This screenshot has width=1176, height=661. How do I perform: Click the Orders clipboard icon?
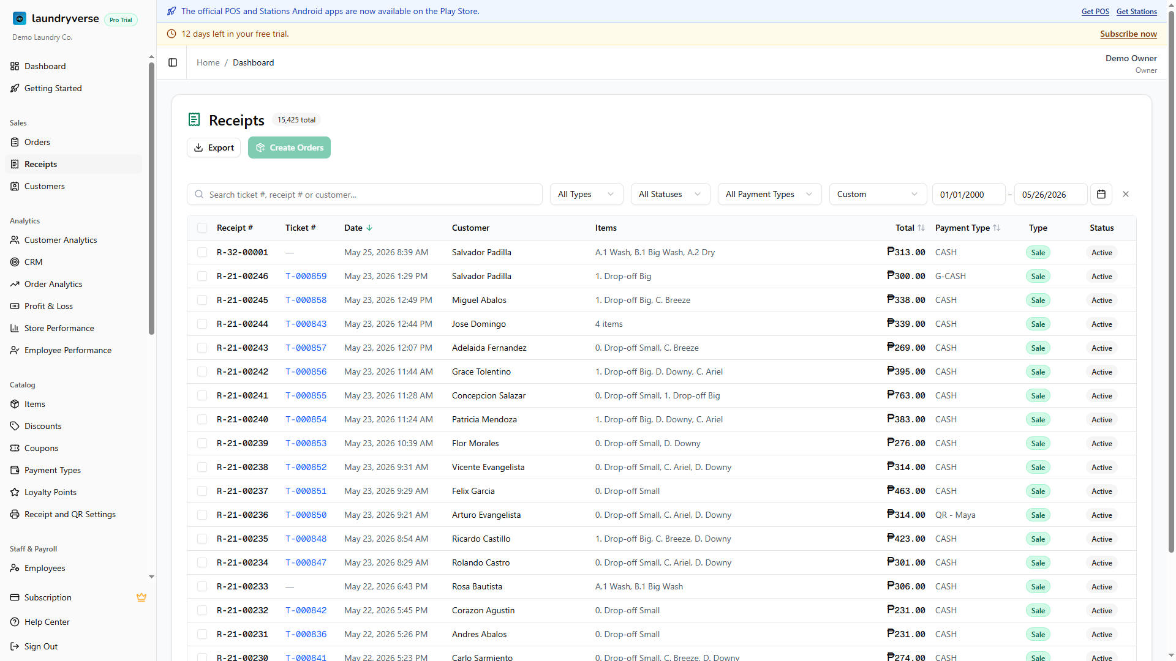(x=15, y=142)
